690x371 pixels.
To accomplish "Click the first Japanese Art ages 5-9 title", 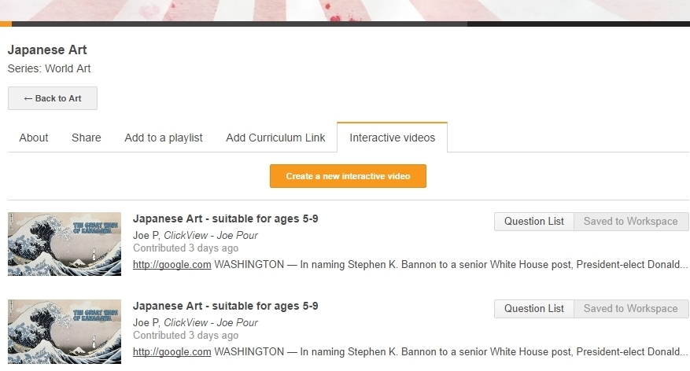I will 225,219.
